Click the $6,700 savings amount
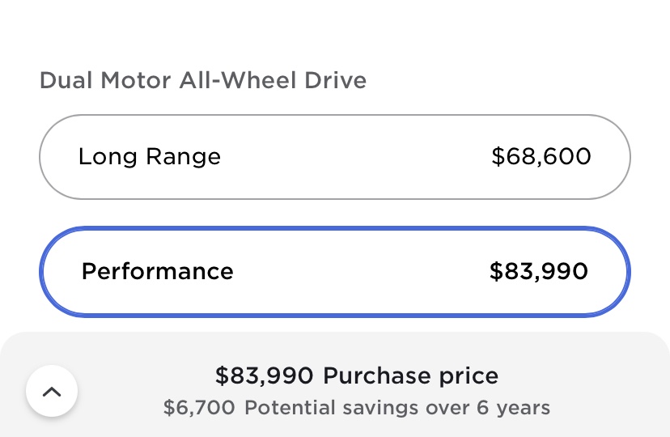Screen dimensions: 670x437 coord(198,407)
